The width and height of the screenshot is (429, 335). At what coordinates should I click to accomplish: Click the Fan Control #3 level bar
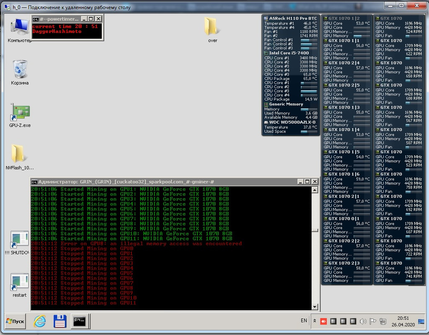pyautogui.click(x=309, y=48)
